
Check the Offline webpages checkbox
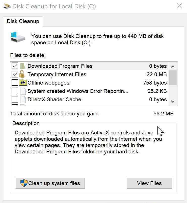[x=15, y=83]
